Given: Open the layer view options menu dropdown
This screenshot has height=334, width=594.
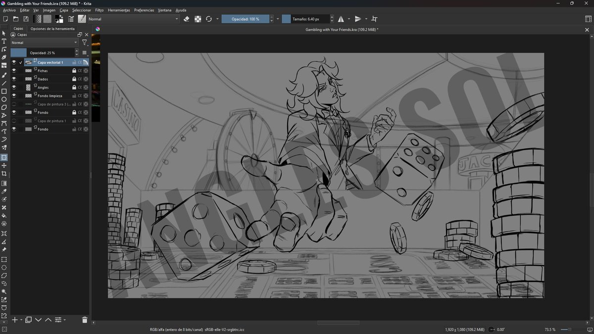Looking at the screenshot, I should 84,52.
